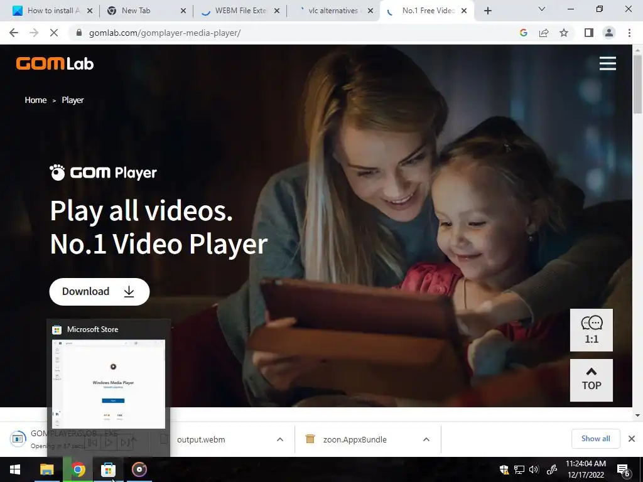Image resolution: width=643 pixels, height=482 pixels.
Task: Open a new browser tab with plus button
Action: coord(487,11)
